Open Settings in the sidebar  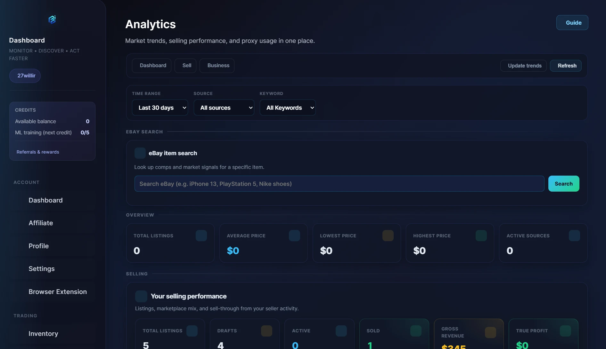click(53, 269)
